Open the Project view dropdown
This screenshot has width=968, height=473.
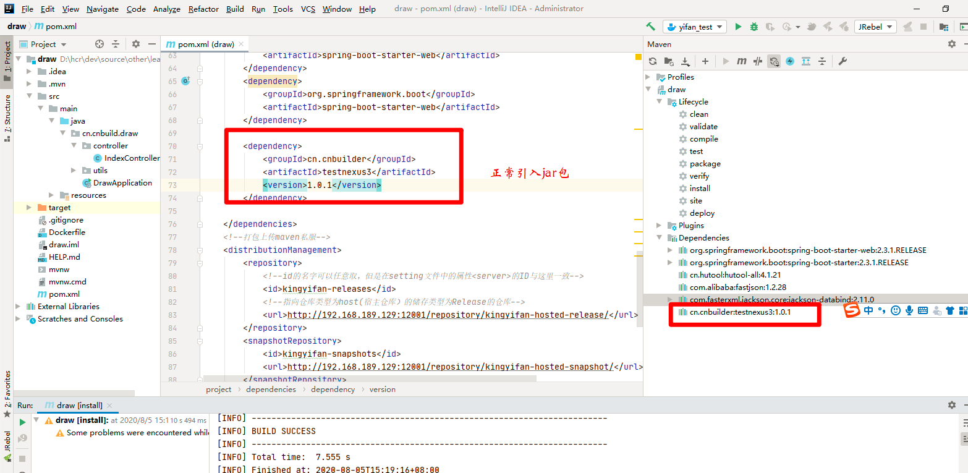tap(43, 44)
